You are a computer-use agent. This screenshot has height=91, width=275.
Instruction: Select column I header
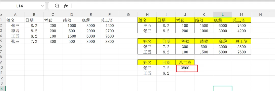(166, 15)
